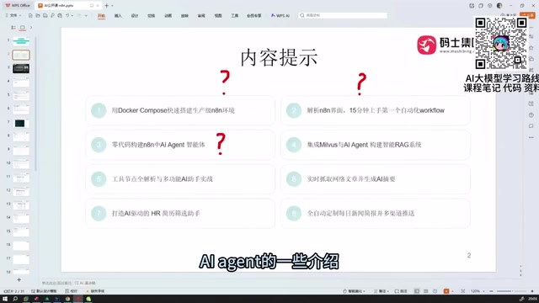
Task: Select the 放映 ribbon tab
Action: click(184, 16)
